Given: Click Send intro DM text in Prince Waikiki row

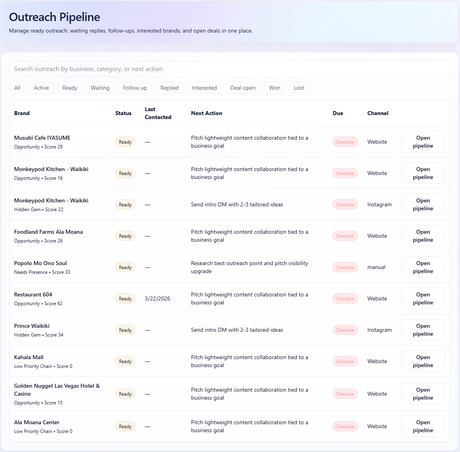Looking at the screenshot, I should [237, 330].
